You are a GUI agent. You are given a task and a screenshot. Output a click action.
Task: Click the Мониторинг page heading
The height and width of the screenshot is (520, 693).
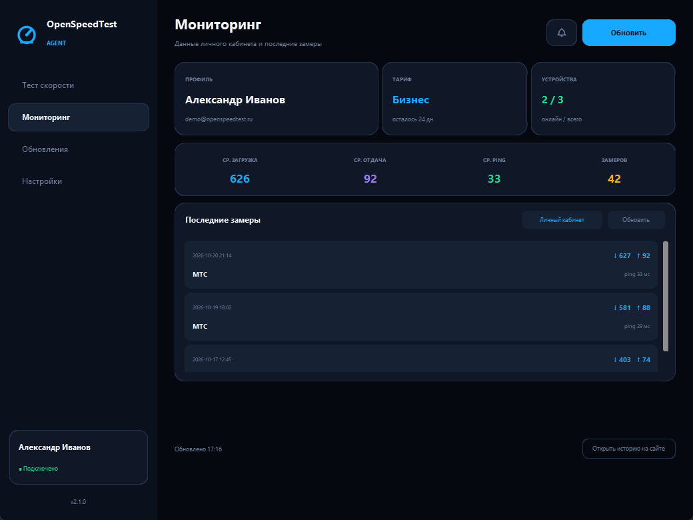click(218, 24)
